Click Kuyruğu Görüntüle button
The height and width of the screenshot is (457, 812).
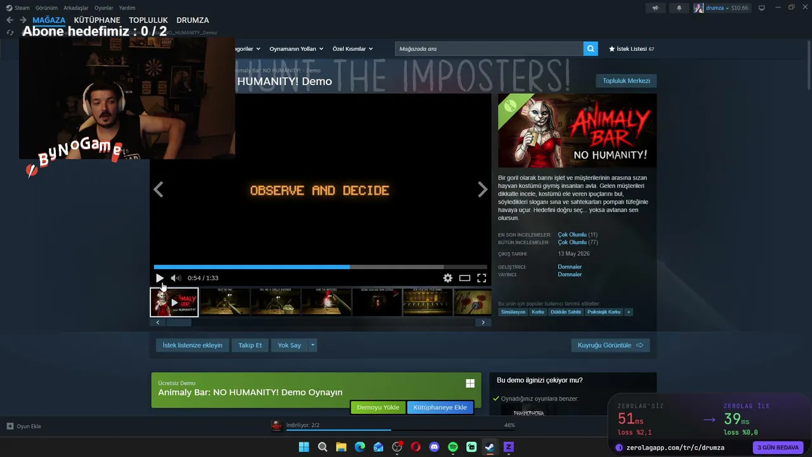(x=610, y=345)
